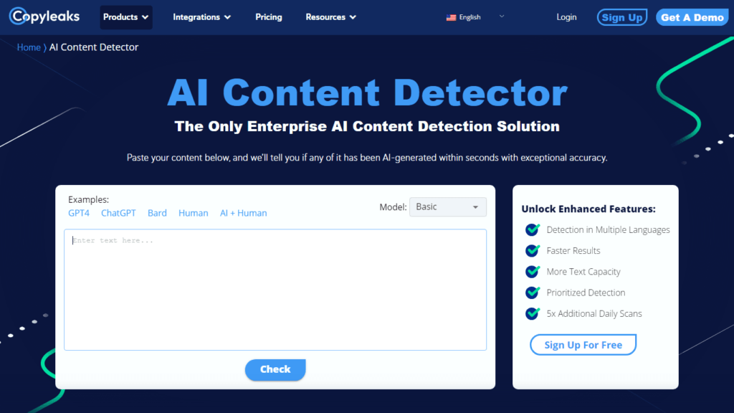The width and height of the screenshot is (734, 413).
Task: Click Get A Demo
Action: pos(692,16)
